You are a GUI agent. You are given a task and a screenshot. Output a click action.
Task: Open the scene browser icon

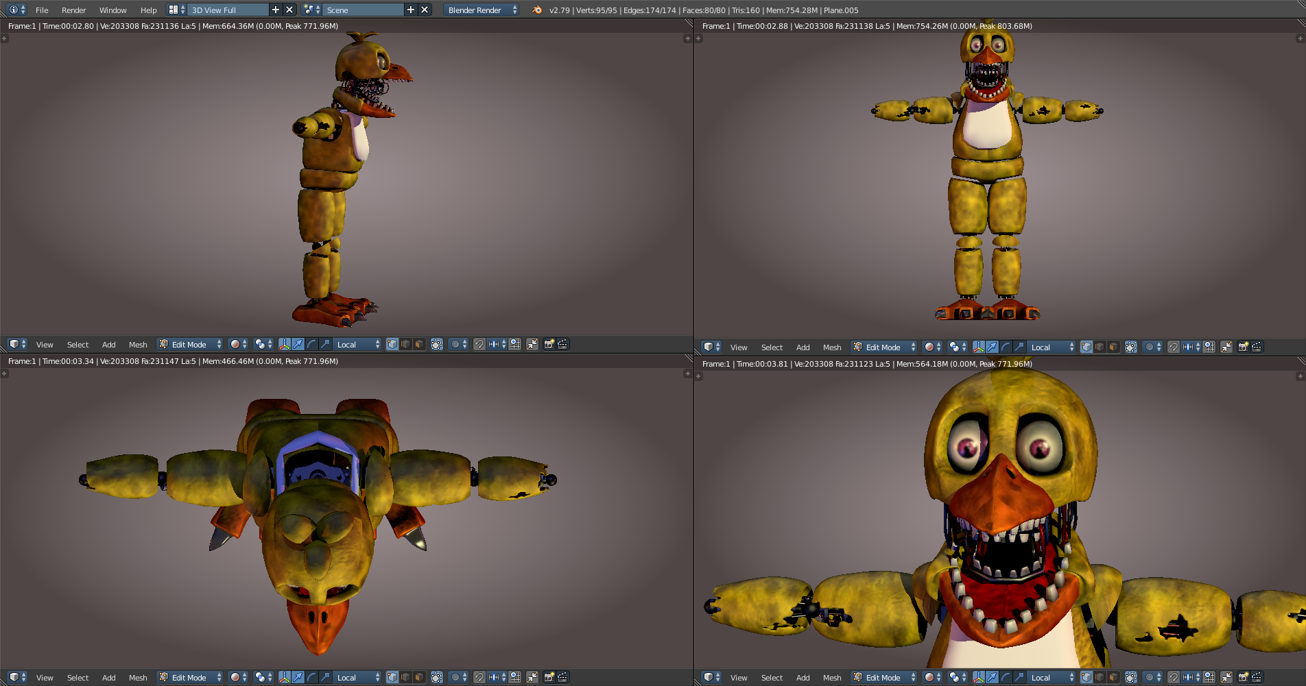coord(312,10)
